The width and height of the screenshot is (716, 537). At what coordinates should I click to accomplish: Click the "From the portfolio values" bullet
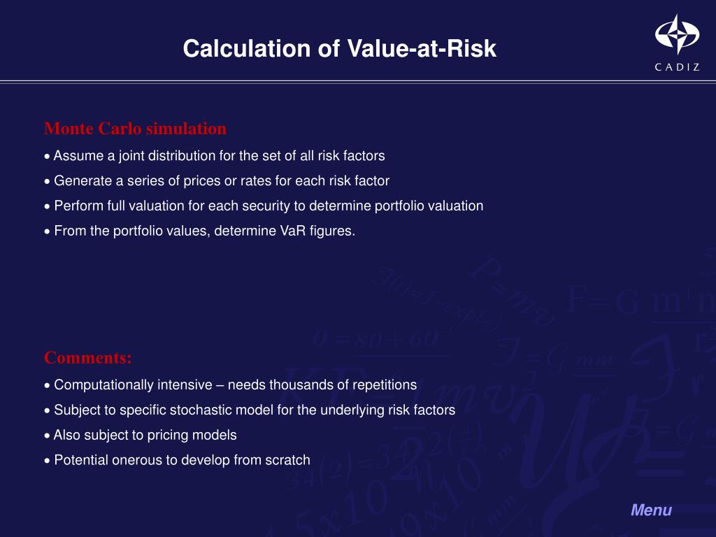(199, 231)
